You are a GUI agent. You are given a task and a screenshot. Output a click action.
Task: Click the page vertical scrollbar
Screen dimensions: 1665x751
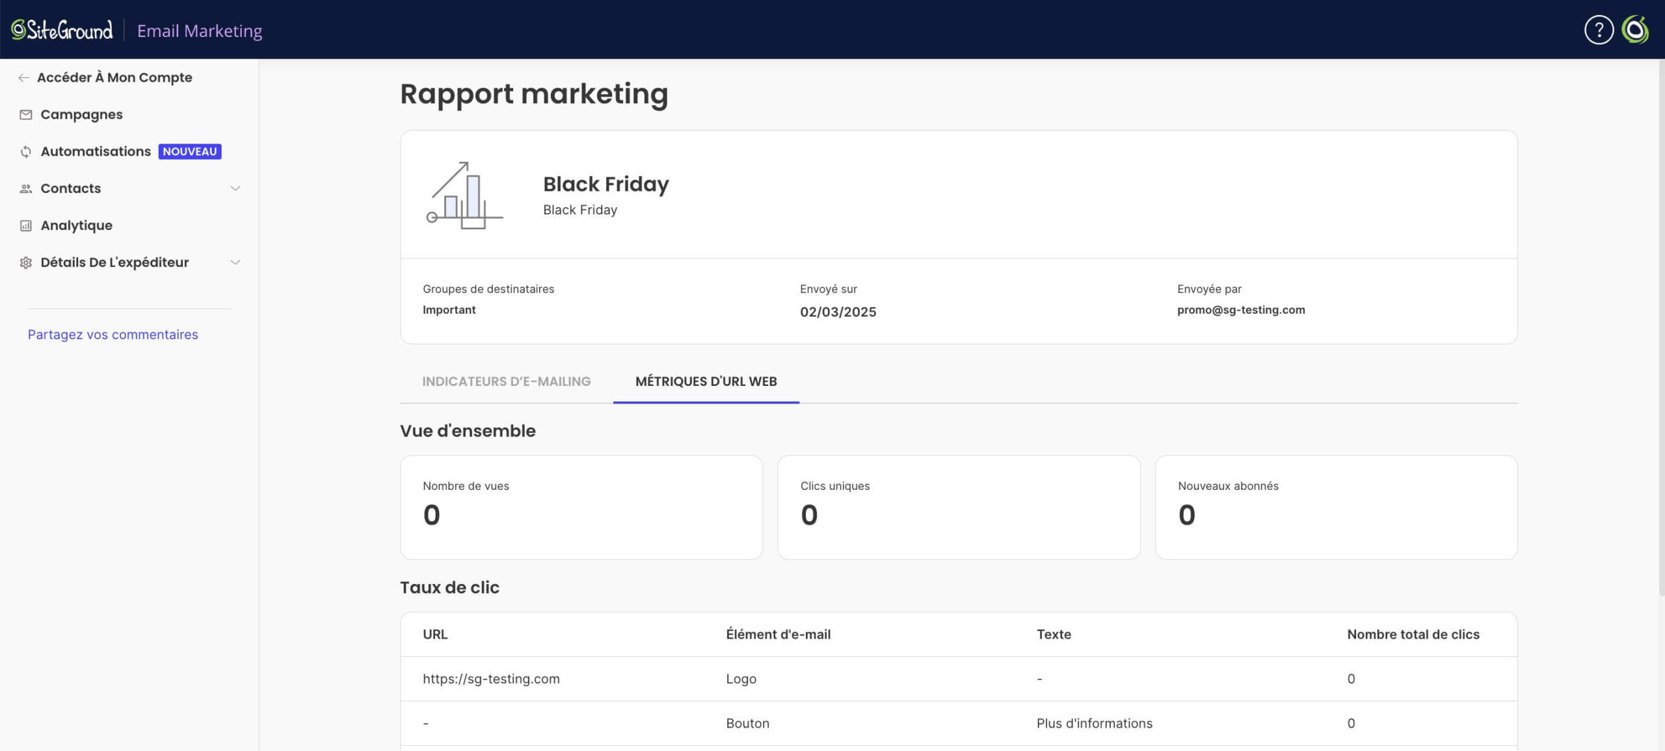click(1661, 327)
